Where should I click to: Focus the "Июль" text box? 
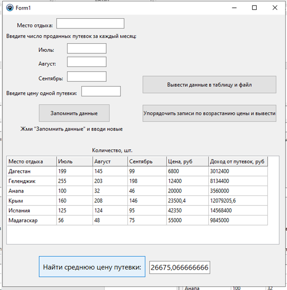(86, 49)
